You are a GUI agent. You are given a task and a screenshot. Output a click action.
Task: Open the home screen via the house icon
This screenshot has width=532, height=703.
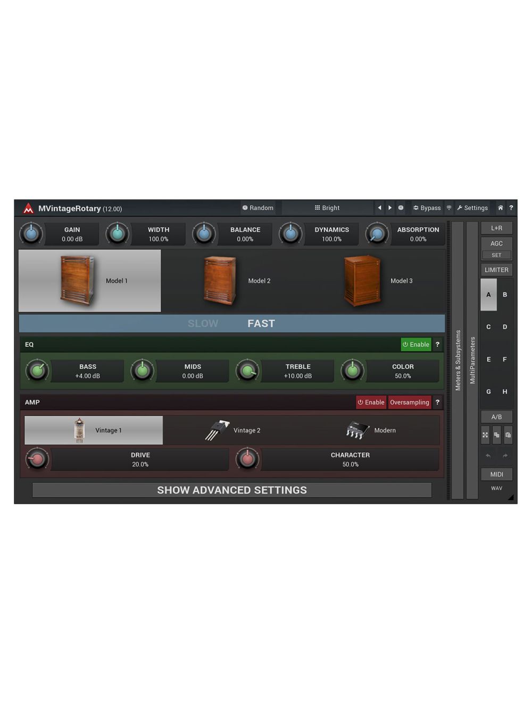(x=500, y=208)
